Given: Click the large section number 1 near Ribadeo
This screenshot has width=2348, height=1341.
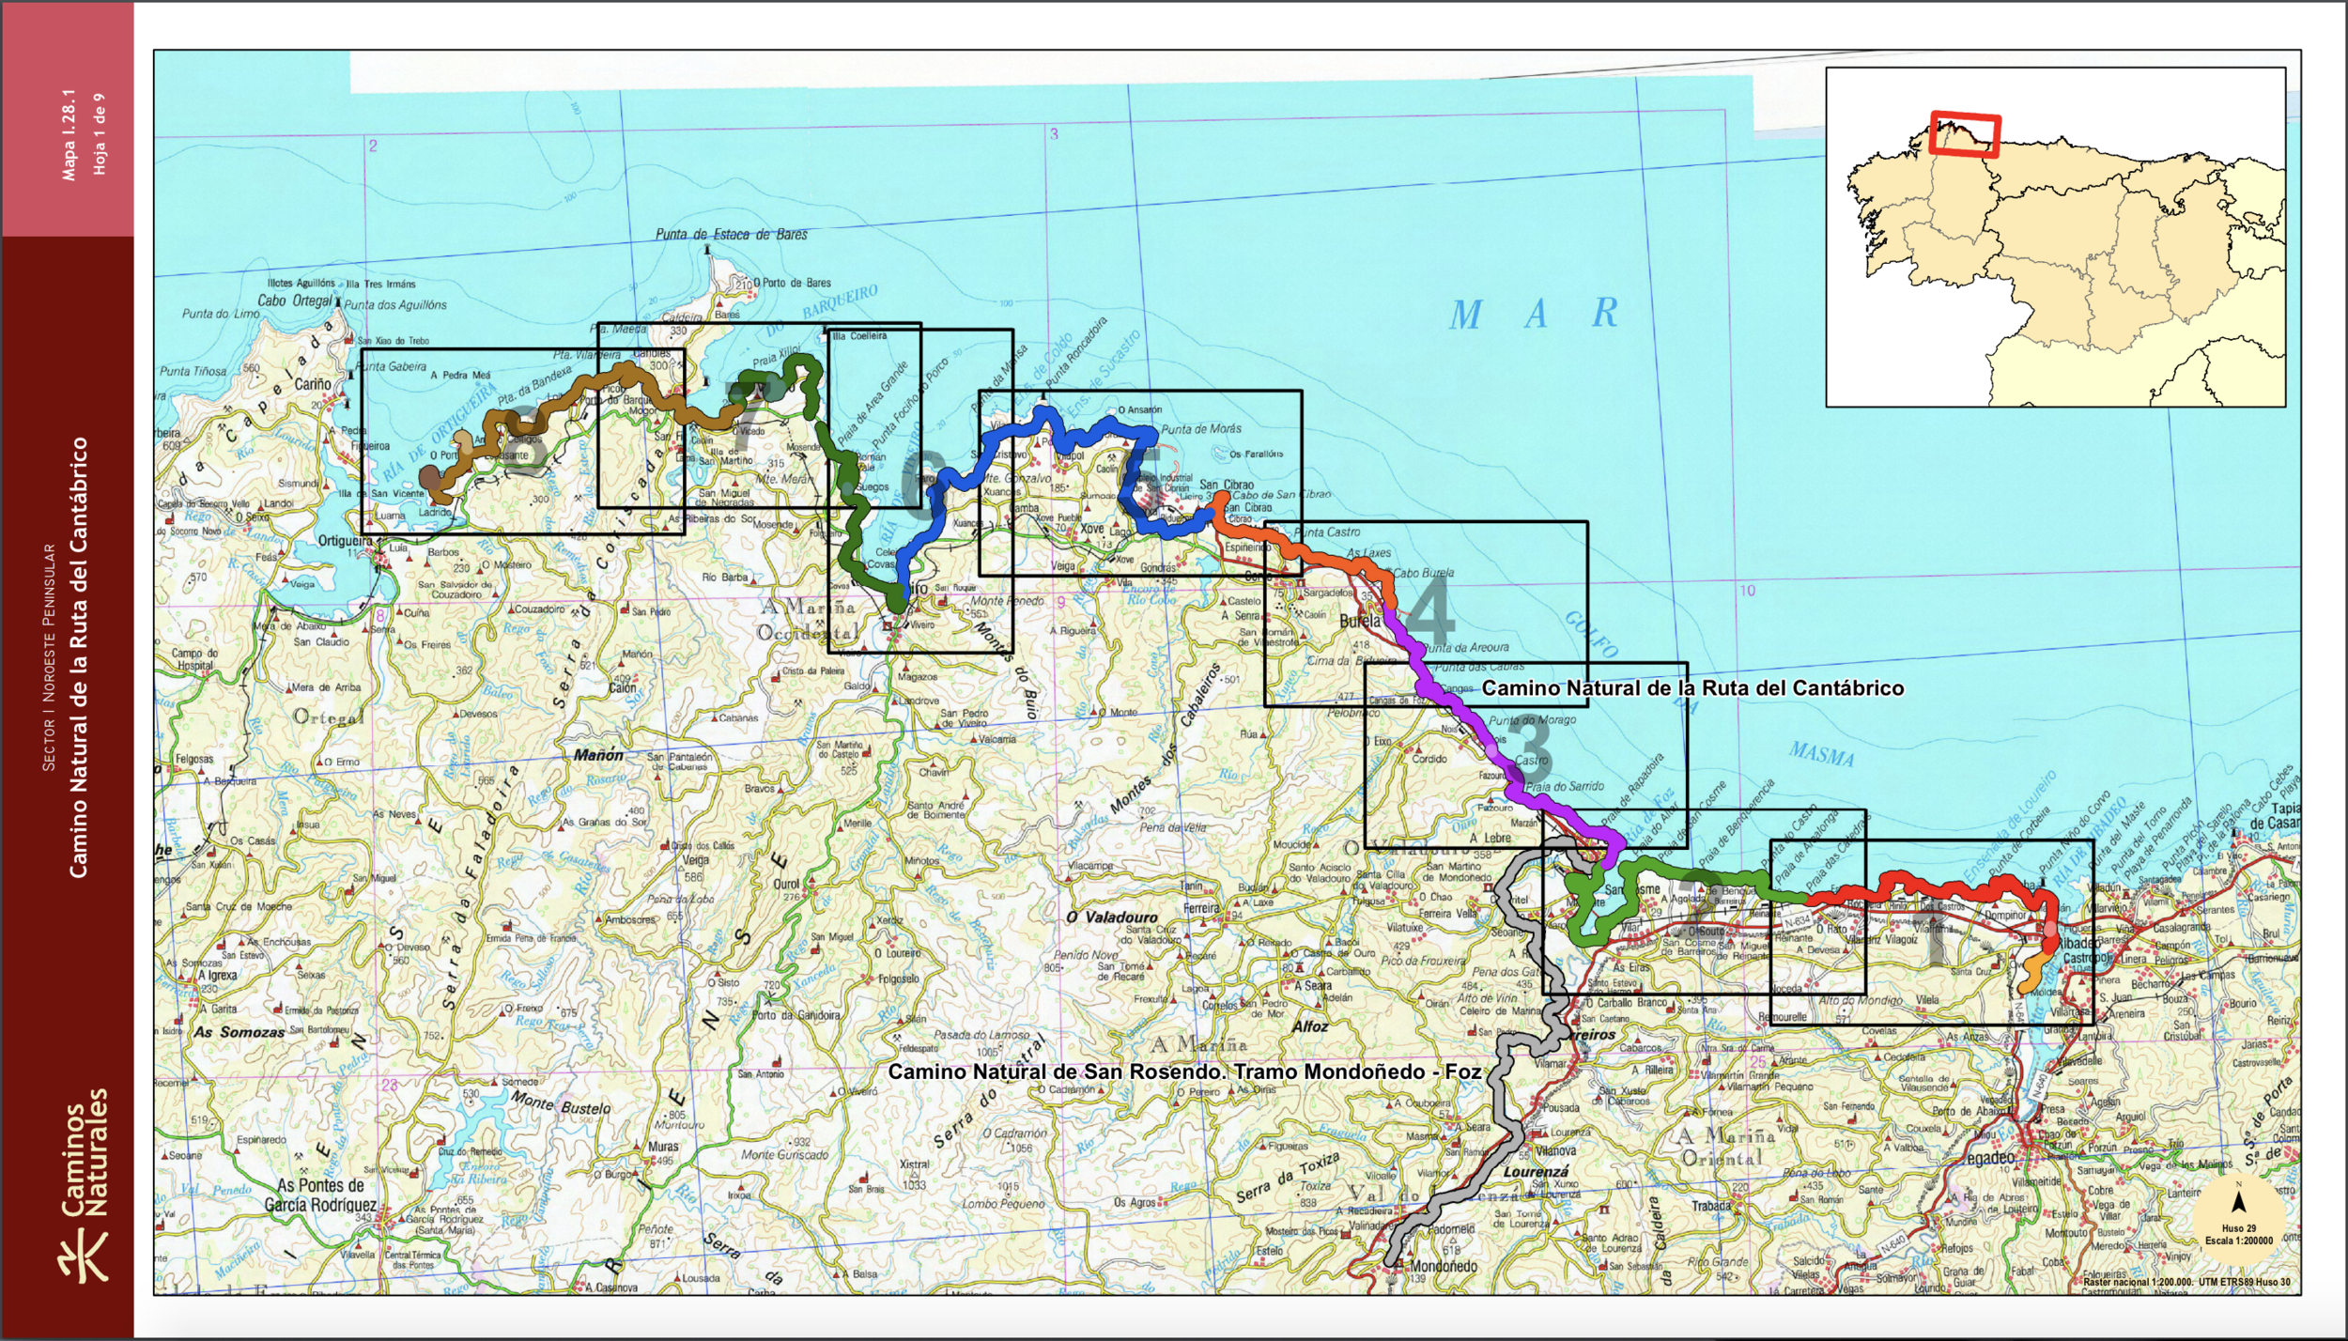Looking at the screenshot, I should [1937, 941].
